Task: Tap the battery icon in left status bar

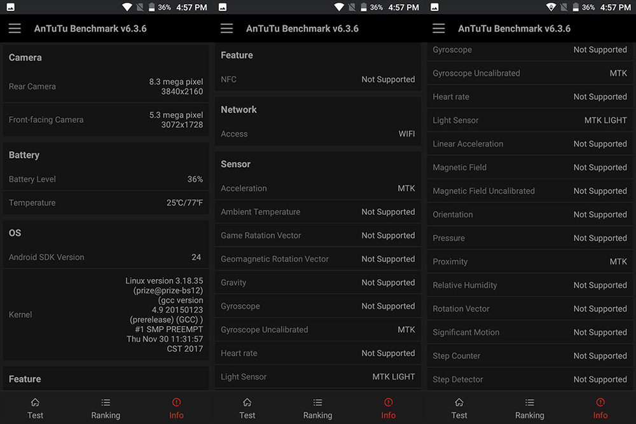Action: (x=152, y=7)
